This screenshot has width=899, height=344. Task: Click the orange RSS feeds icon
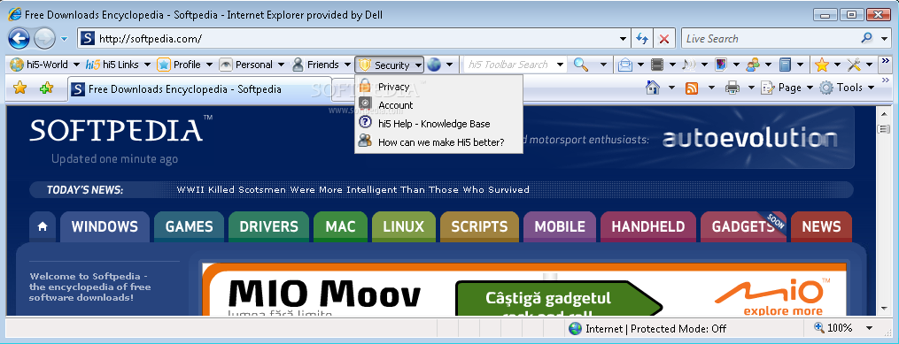692,88
